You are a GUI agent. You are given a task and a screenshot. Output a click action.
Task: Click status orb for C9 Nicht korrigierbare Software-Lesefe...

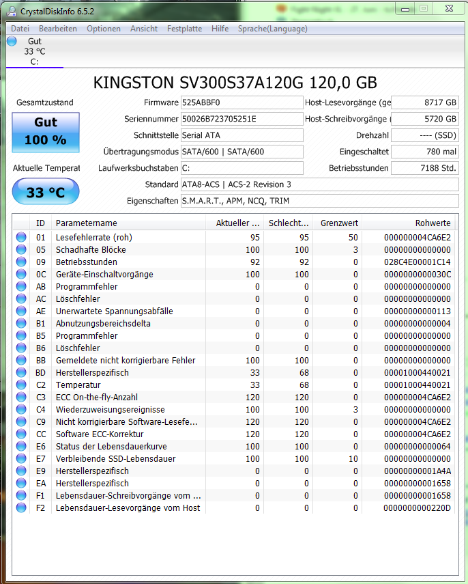(x=21, y=421)
